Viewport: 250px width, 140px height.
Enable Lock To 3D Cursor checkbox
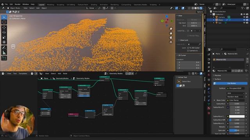pos(188,48)
